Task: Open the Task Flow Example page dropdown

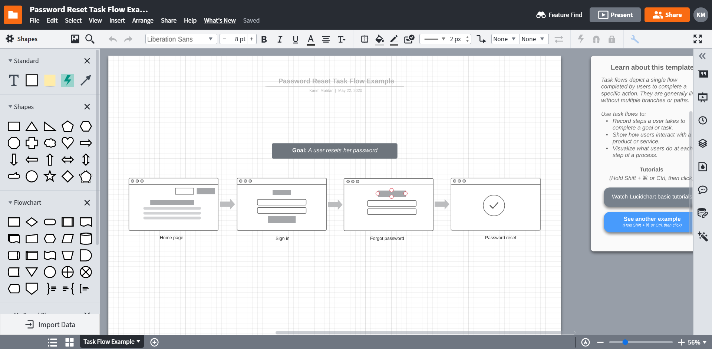Action: (x=112, y=342)
